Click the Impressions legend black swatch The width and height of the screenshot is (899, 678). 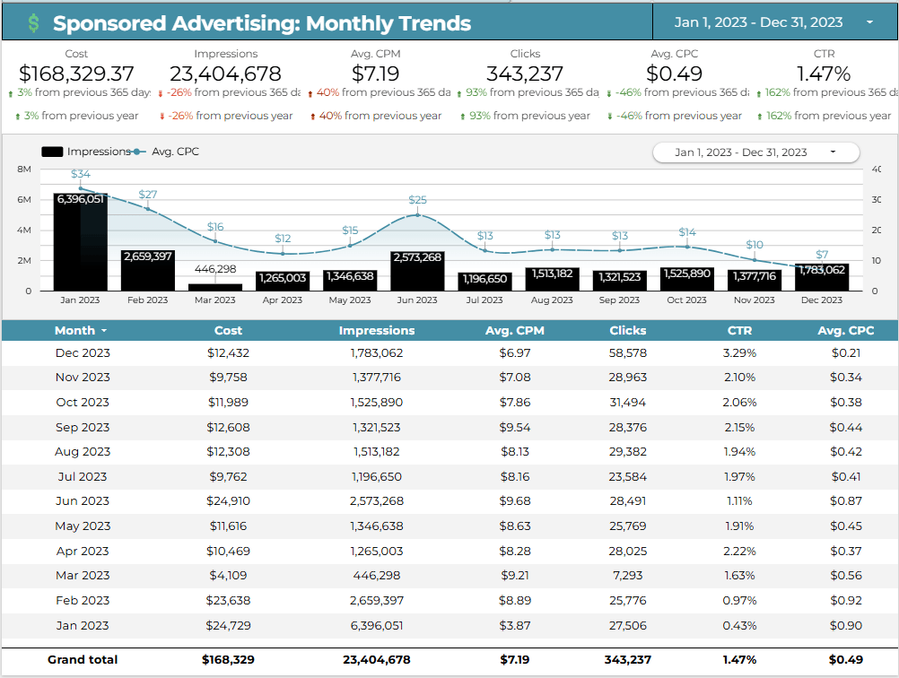click(52, 152)
